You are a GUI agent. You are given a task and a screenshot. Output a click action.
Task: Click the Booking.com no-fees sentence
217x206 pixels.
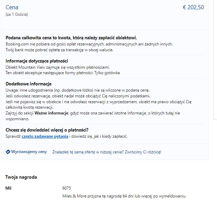89,44
